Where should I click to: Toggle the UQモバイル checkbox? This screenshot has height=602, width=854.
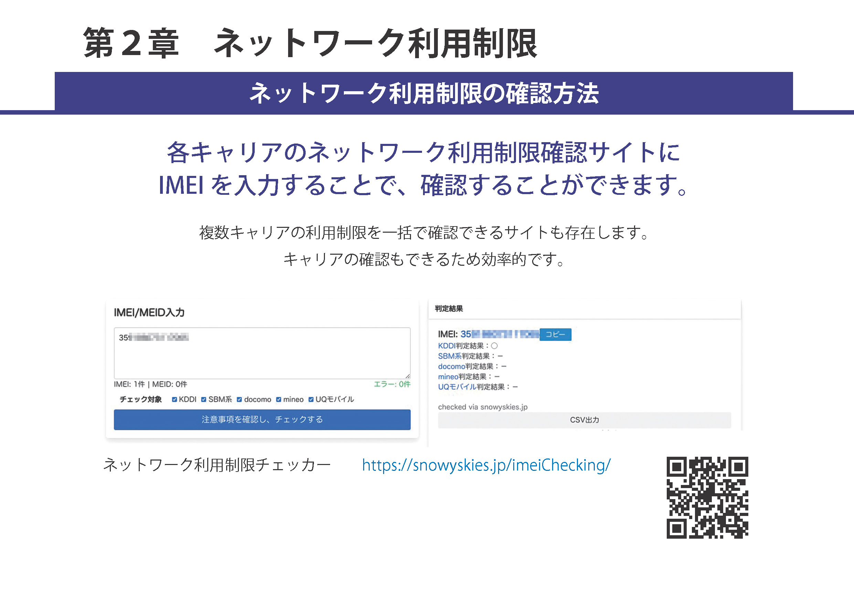(x=311, y=399)
